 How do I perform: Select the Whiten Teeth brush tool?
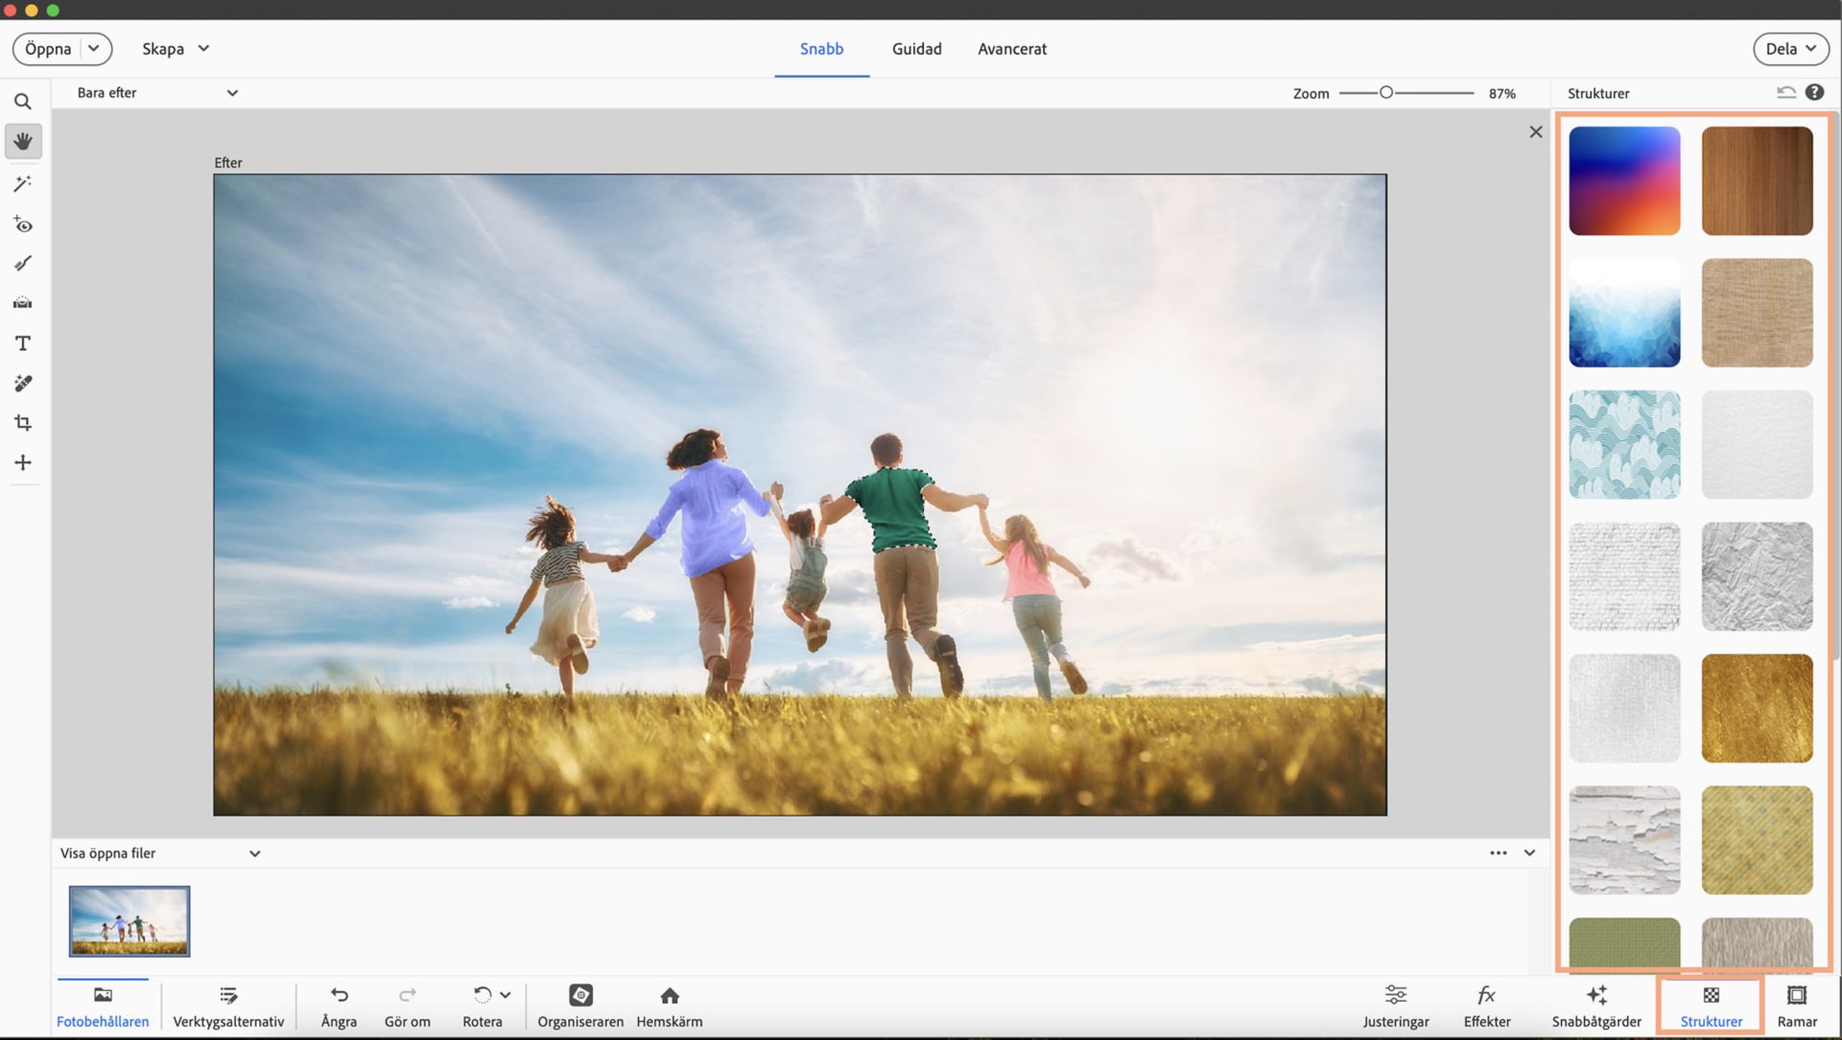(x=23, y=264)
